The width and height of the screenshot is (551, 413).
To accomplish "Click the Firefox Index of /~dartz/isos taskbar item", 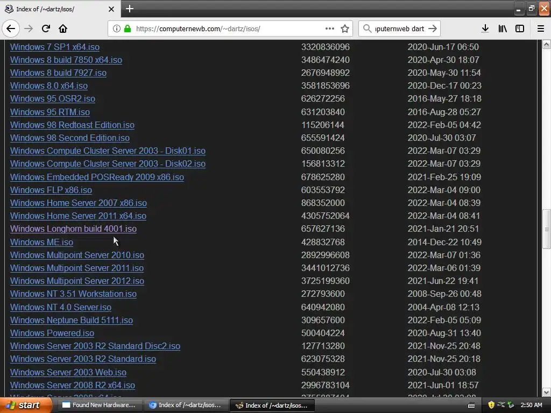I will (272, 405).
